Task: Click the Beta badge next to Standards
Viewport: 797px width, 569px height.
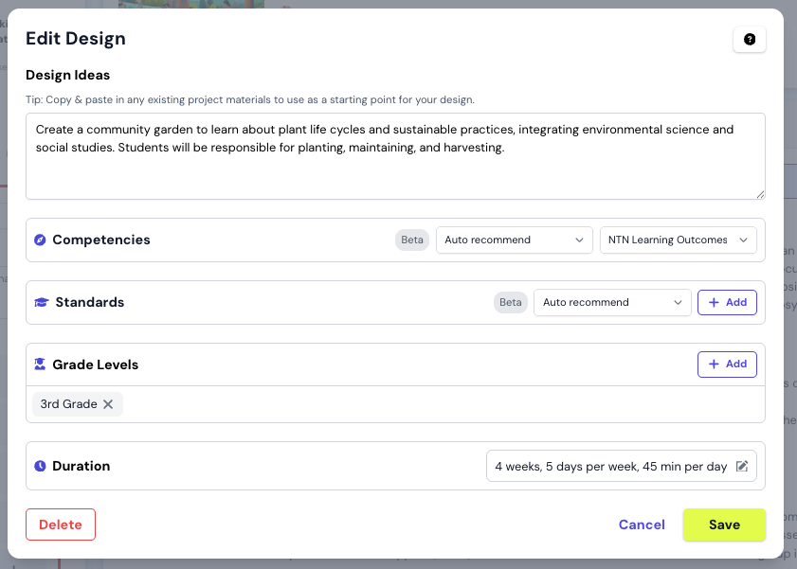Action: tap(510, 302)
